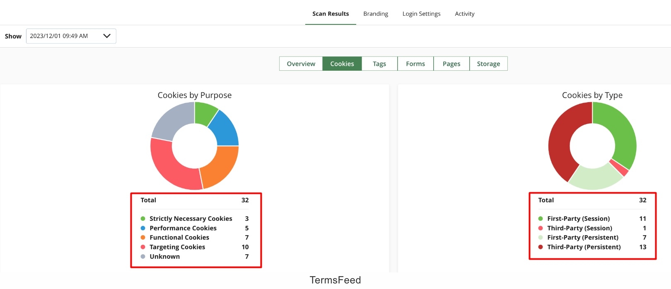The width and height of the screenshot is (671, 289).
Task: Select the 'Third-Party (Session)' legend label
Action: [580, 228]
